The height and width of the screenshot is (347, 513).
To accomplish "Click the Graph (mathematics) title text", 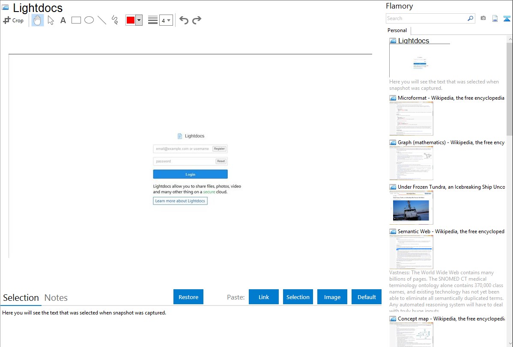I will (451, 142).
